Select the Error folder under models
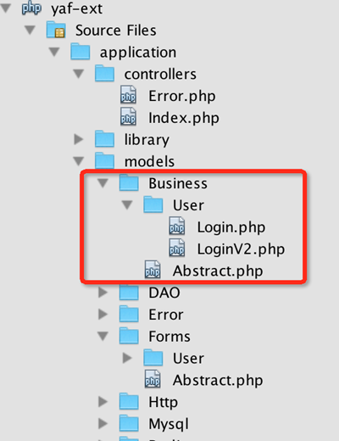 click(x=166, y=315)
